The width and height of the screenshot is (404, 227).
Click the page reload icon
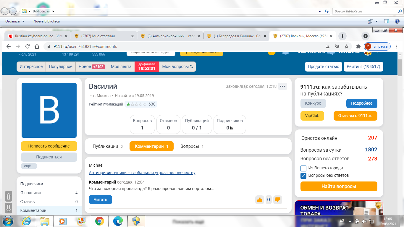point(28,46)
